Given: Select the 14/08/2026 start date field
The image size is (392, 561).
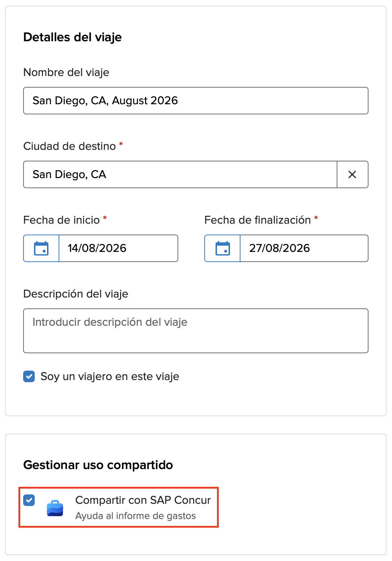Looking at the screenshot, I should 118,248.
